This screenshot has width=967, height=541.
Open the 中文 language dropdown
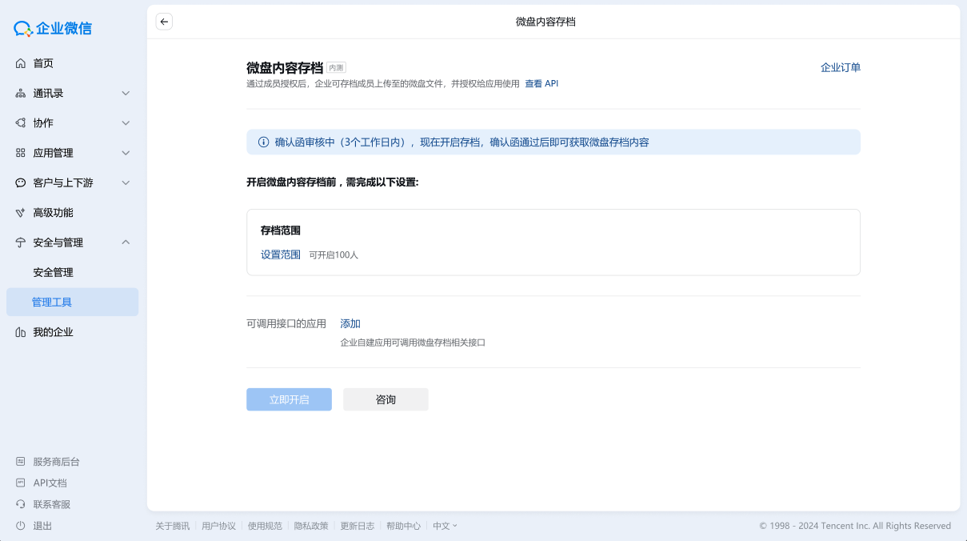pyautogui.click(x=445, y=526)
